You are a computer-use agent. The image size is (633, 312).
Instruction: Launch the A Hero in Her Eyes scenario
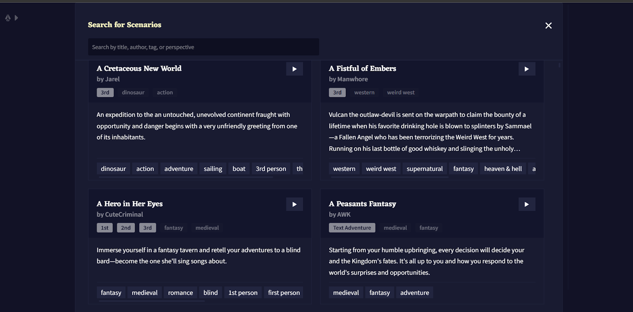(294, 204)
